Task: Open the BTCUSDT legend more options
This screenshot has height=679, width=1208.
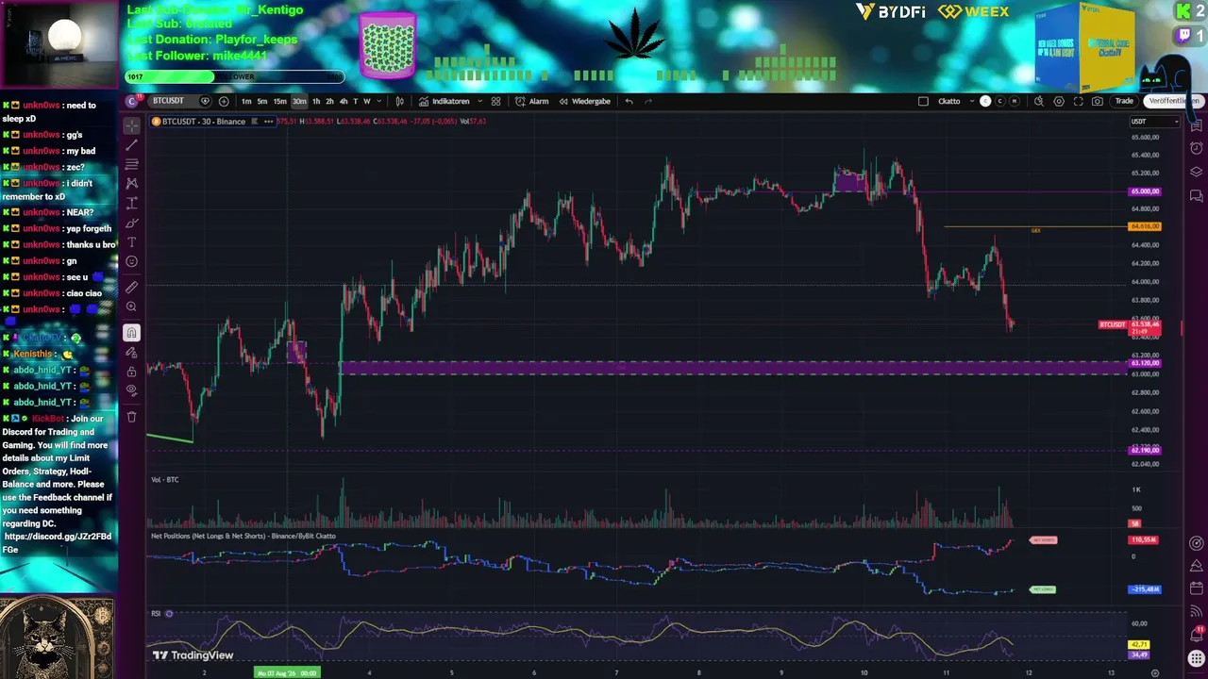Action: (269, 122)
